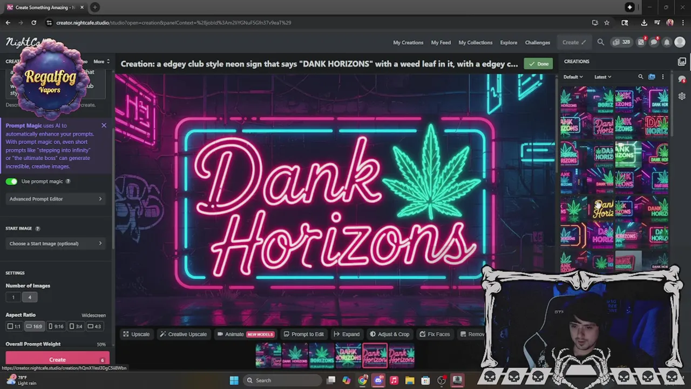Open the notifications bell

667,42
